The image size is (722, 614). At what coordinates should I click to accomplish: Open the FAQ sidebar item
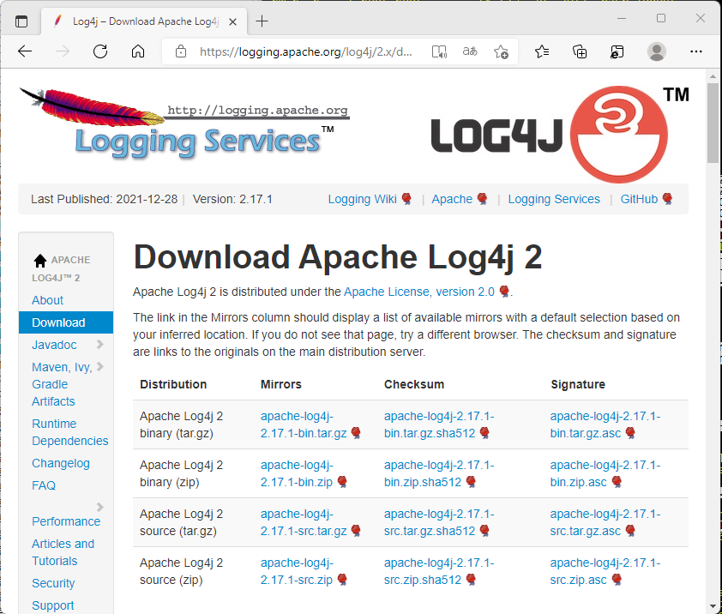tap(44, 485)
